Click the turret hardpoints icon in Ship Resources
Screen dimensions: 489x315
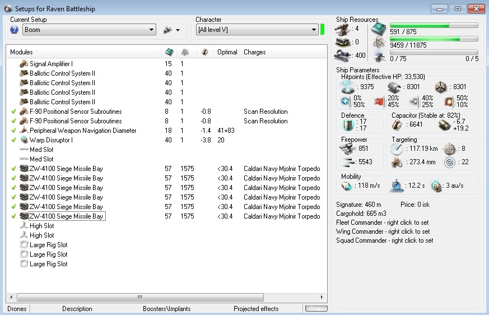tap(342, 29)
